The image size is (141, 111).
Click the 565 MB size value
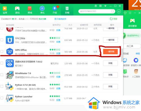(x=68, y=52)
